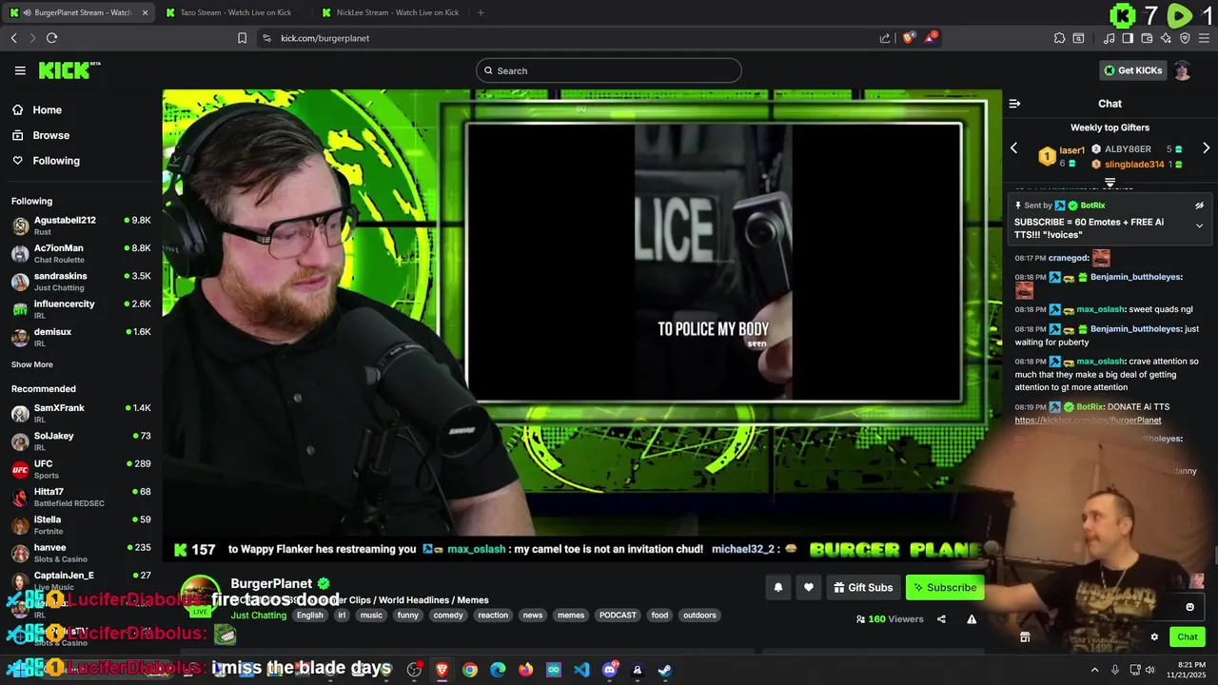Collapse the top gifters leaderboard handle

pos(1110,182)
